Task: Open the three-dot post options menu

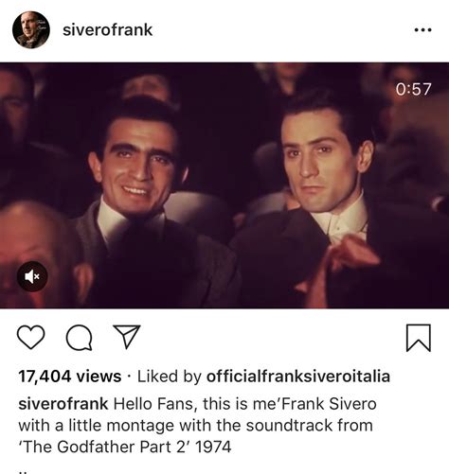Action: point(422,30)
